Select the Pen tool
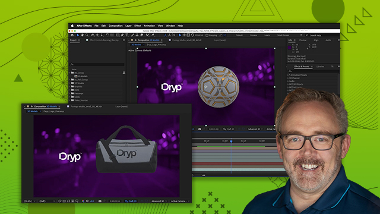The image size is (380, 214). [122, 35]
